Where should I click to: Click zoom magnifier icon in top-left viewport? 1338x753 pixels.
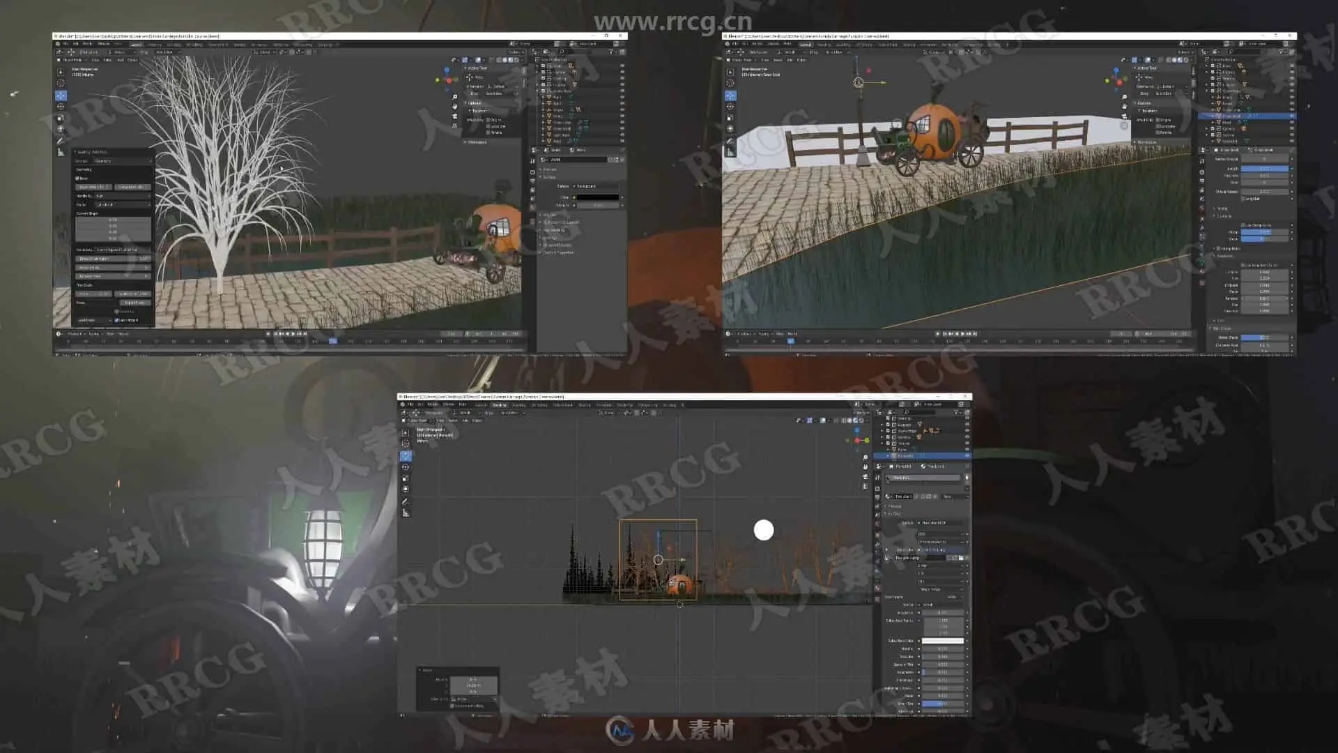click(x=454, y=98)
